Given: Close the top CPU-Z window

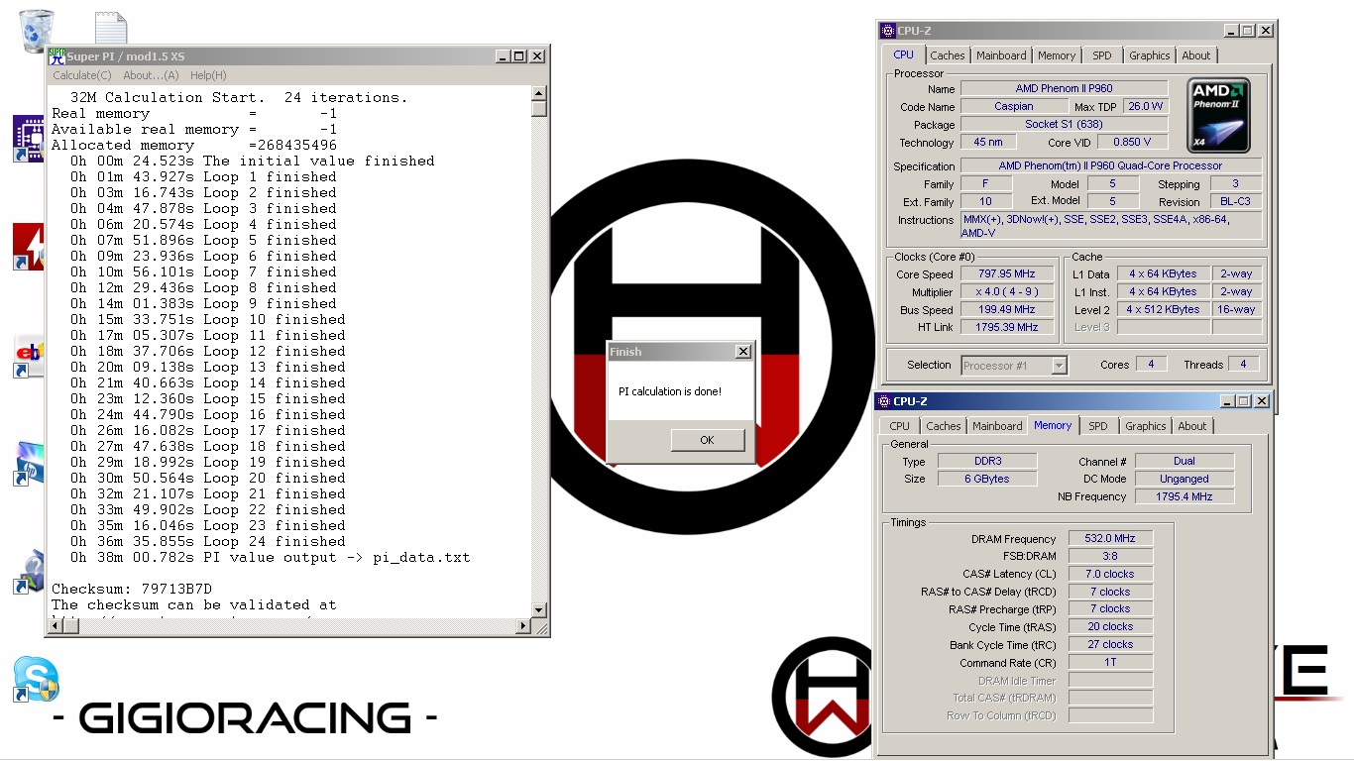Looking at the screenshot, I should click(1265, 31).
